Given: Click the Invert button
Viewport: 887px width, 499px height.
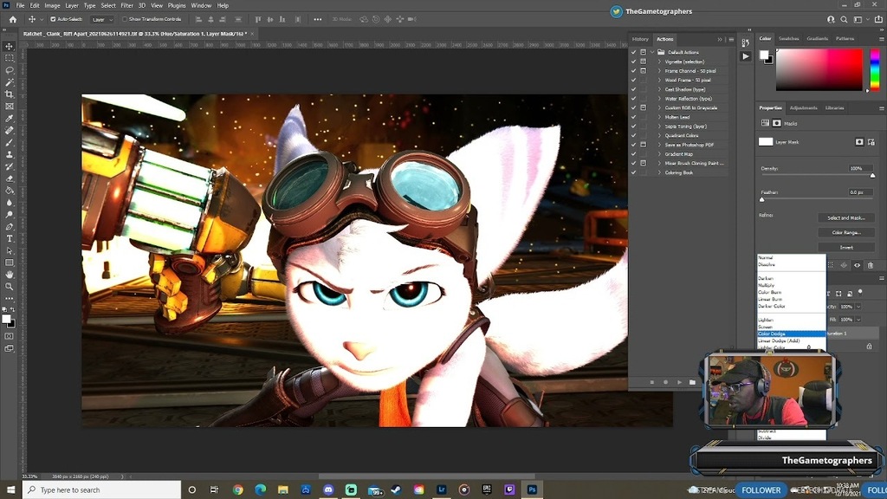Looking at the screenshot, I should (846, 247).
